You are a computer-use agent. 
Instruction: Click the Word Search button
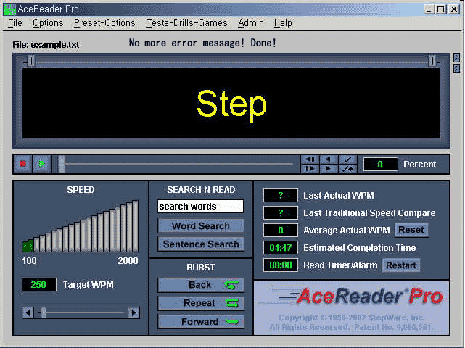pos(201,226)
